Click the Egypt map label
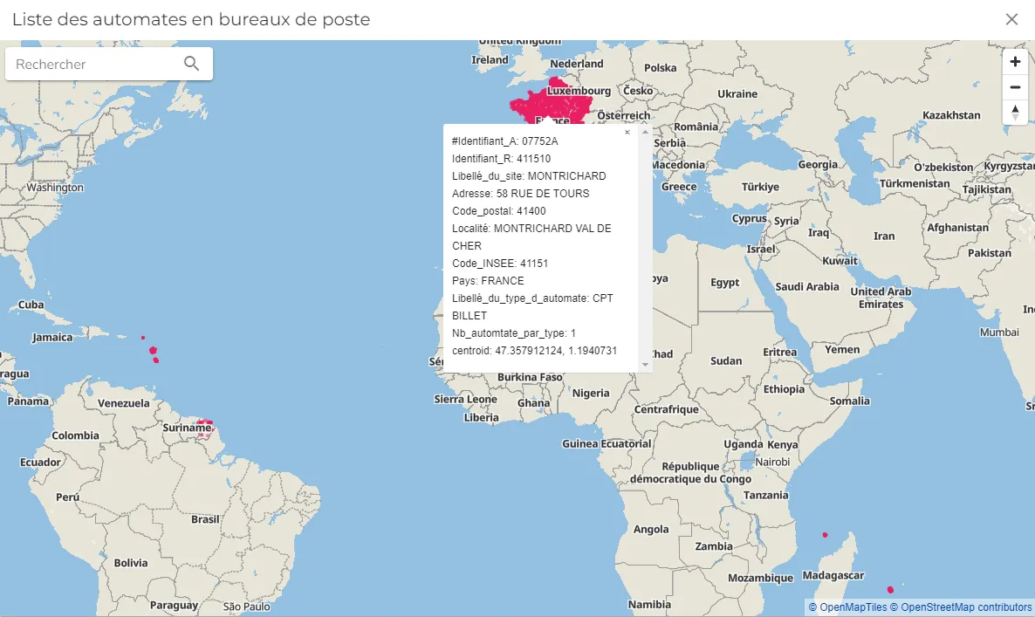This screenshot has width=1035, height=617. click(x=725, y=283)
